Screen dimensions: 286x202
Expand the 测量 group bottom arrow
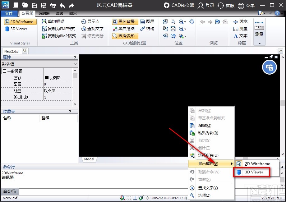point(259,44)
